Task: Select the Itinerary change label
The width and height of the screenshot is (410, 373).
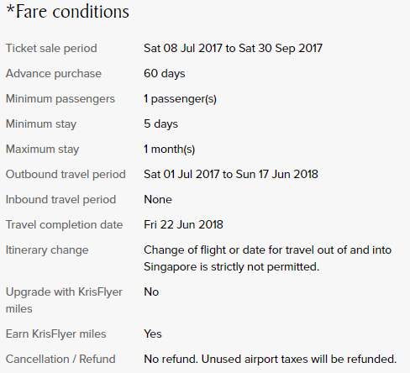Action: pos(47,250)
